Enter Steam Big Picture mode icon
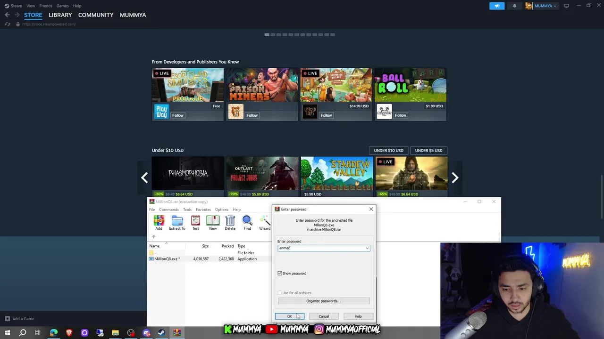604x339 pixels. 566,6
